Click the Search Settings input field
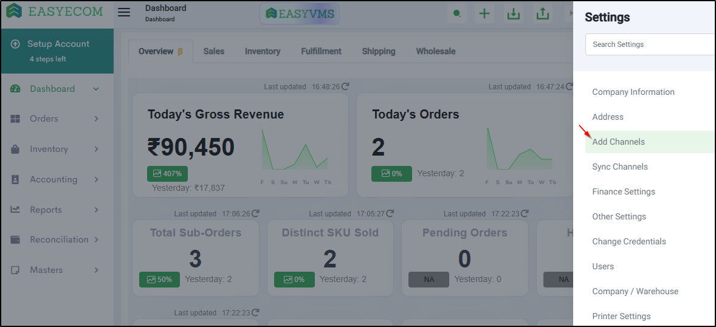716x327 pixels. [651, 44]
